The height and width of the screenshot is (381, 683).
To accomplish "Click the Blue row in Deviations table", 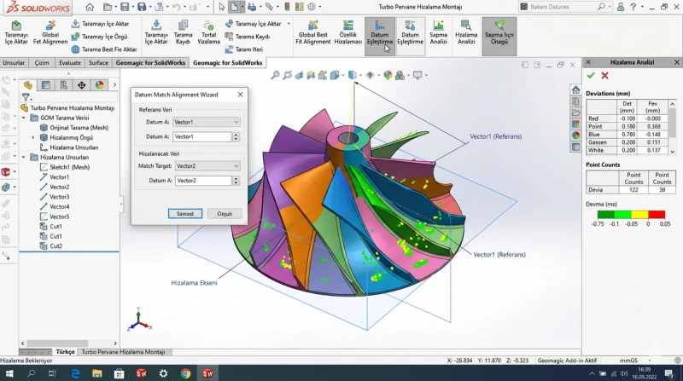I will click(627, 135).
